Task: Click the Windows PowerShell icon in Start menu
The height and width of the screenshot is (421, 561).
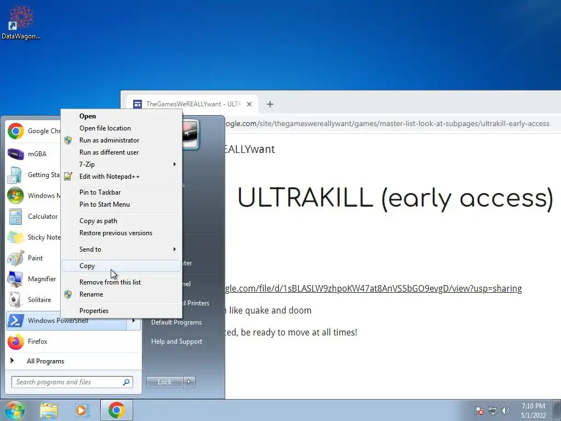Action: click(x=16, y=320)
